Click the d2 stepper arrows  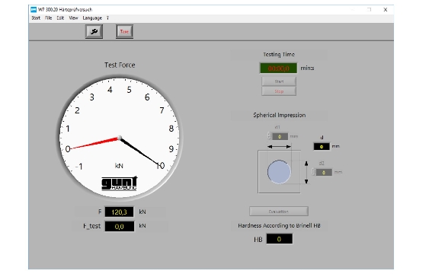coord(313,172)
